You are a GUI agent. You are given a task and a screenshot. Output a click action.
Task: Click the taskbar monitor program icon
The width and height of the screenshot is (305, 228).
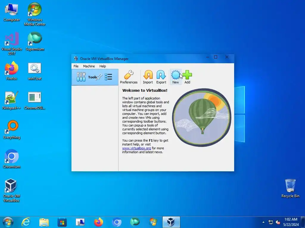point(80,222)
